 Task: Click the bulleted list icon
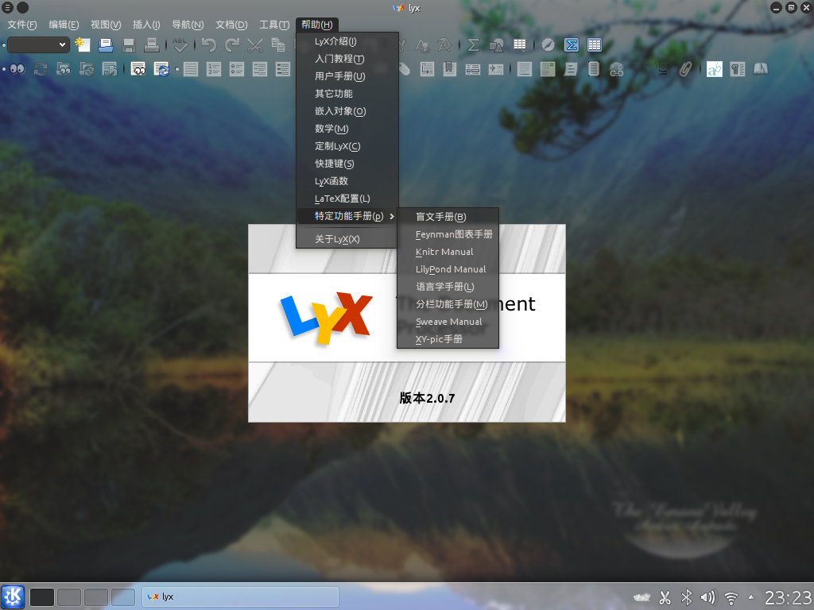point(237,69)
